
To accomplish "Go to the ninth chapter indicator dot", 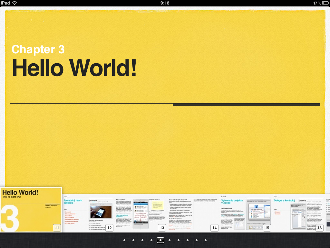I will coord(197,240).
